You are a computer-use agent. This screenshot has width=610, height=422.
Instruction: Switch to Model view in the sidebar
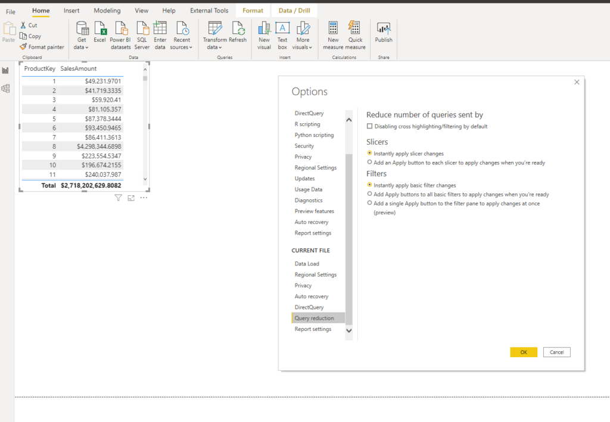tap(7, 88)
